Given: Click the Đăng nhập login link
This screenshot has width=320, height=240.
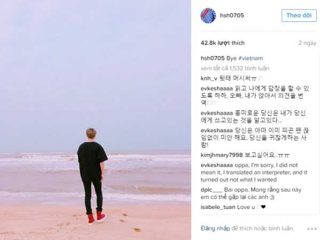Looking at the screenshot, I should tap(215, 228).
